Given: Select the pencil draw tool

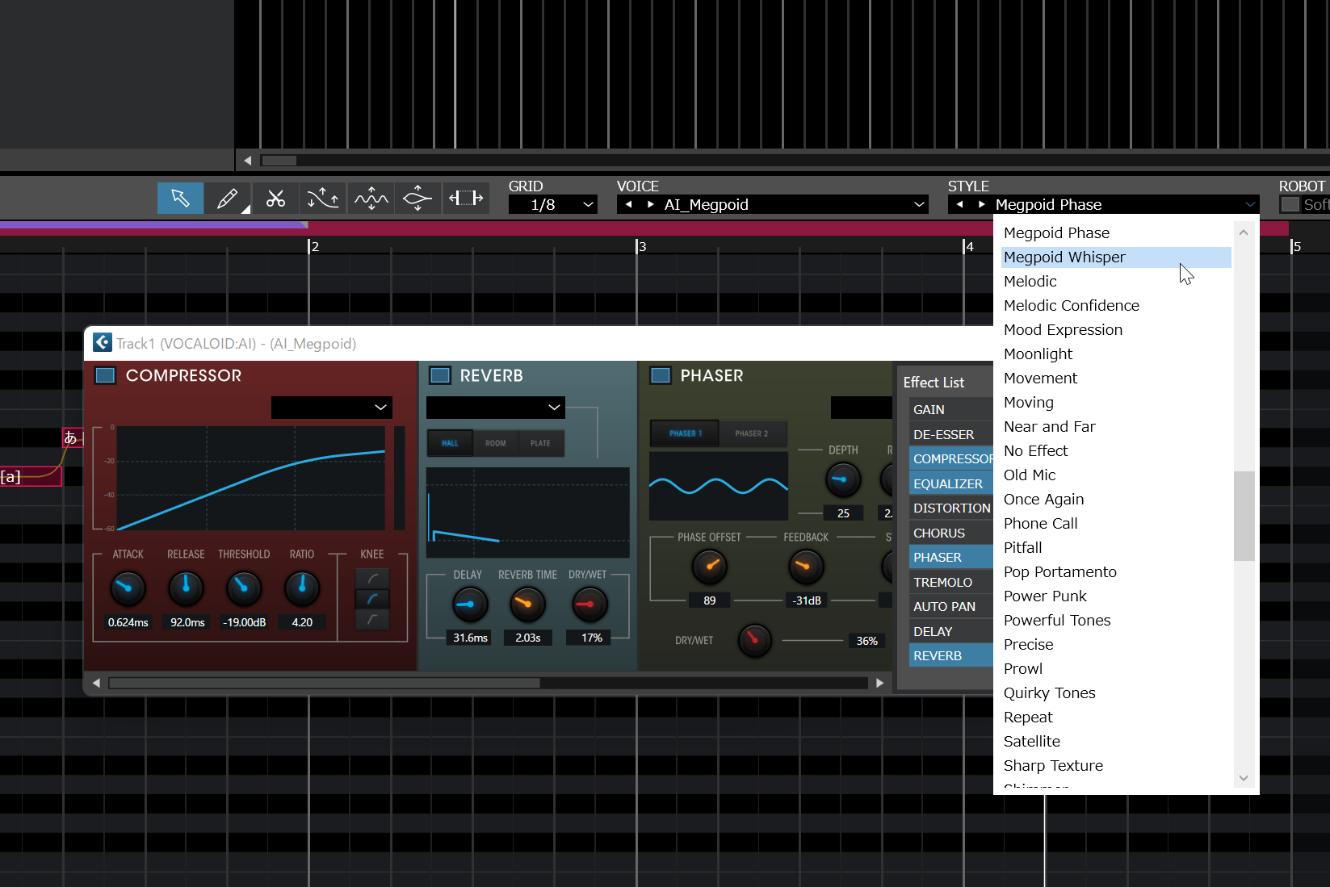Looking at the screenshot, I should point(228,198).
